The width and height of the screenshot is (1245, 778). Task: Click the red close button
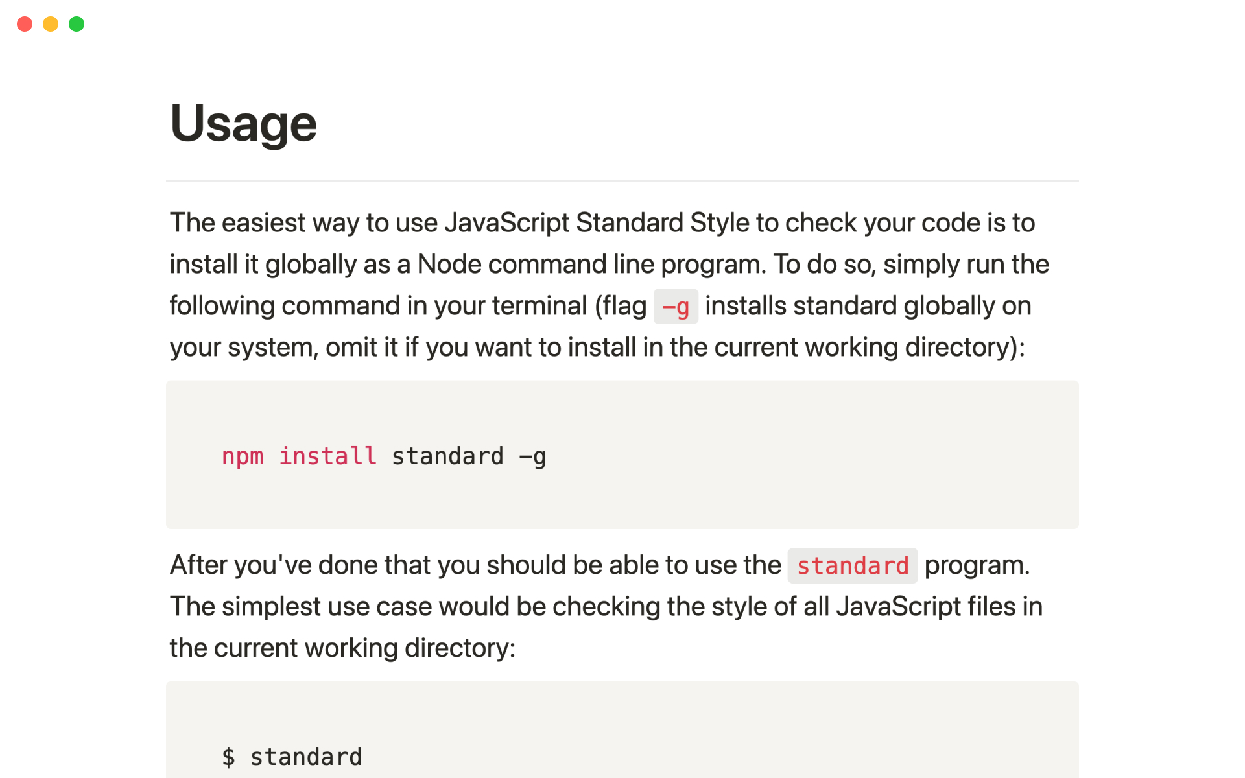(x=25, y=24)
